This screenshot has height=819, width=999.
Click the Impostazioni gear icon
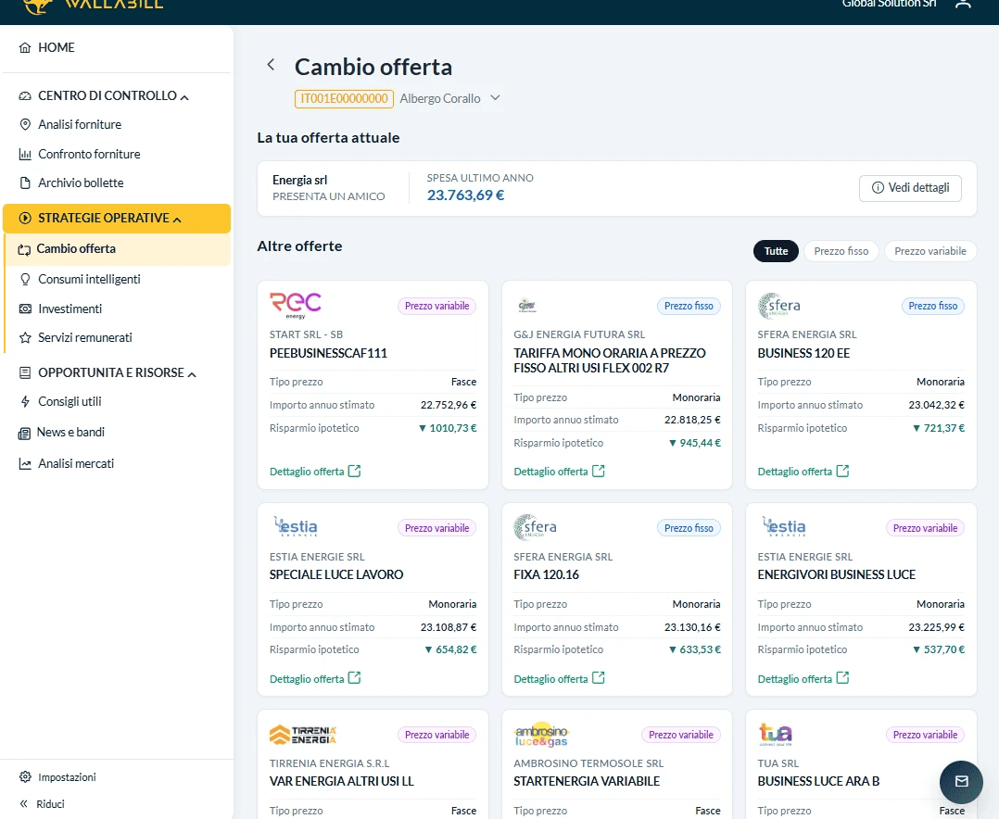pos(25,777)
